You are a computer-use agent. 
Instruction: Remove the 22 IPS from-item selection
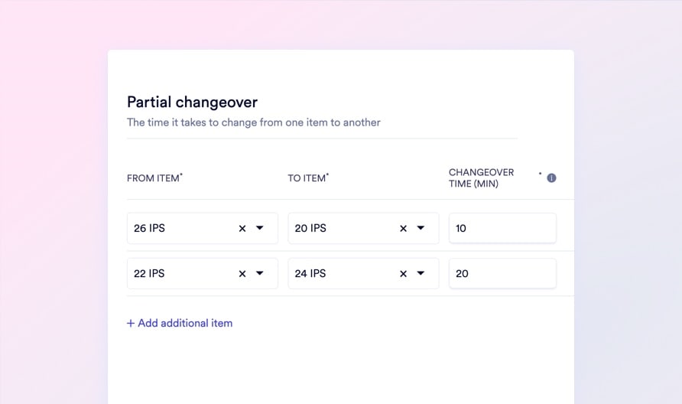click(242, 273)
